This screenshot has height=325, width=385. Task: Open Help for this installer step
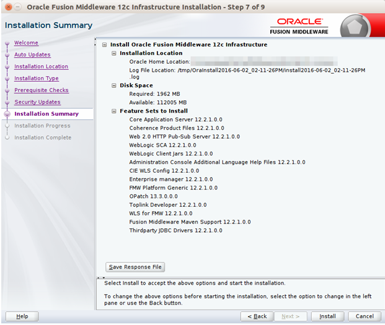(x=22, y=316)
